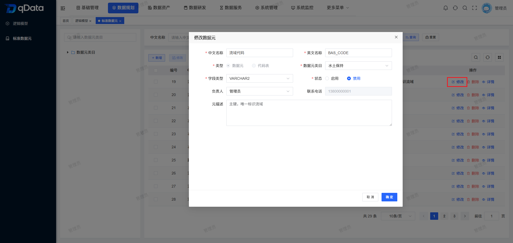
Task: Expand the 更多菜单 menu
Action: tap(338, 8)
